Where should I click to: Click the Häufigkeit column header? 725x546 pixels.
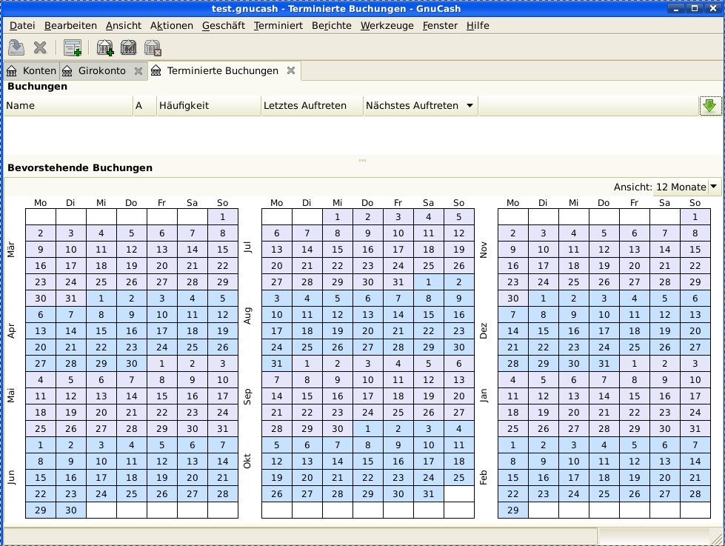click(208, 106)
